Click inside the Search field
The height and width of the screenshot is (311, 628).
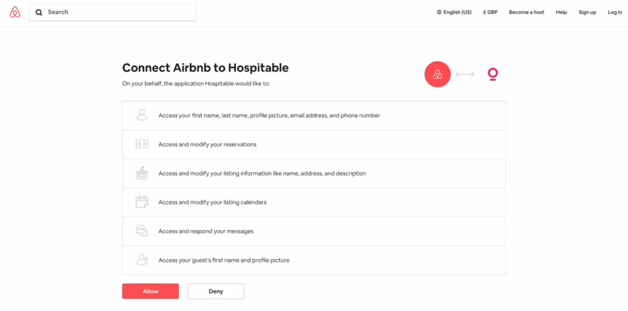(x=113, y=12)
